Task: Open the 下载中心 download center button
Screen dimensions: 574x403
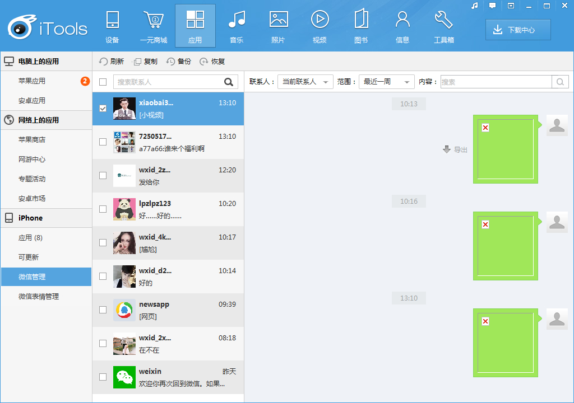Action: click(518, 30)
